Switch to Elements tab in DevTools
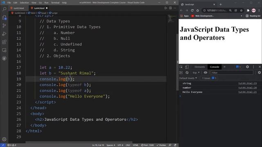The width and height of the screenshot is (262, 147). pos(199,67)
